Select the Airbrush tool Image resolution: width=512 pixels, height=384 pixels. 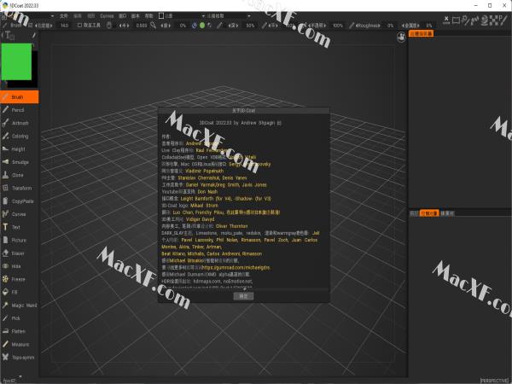20,123
